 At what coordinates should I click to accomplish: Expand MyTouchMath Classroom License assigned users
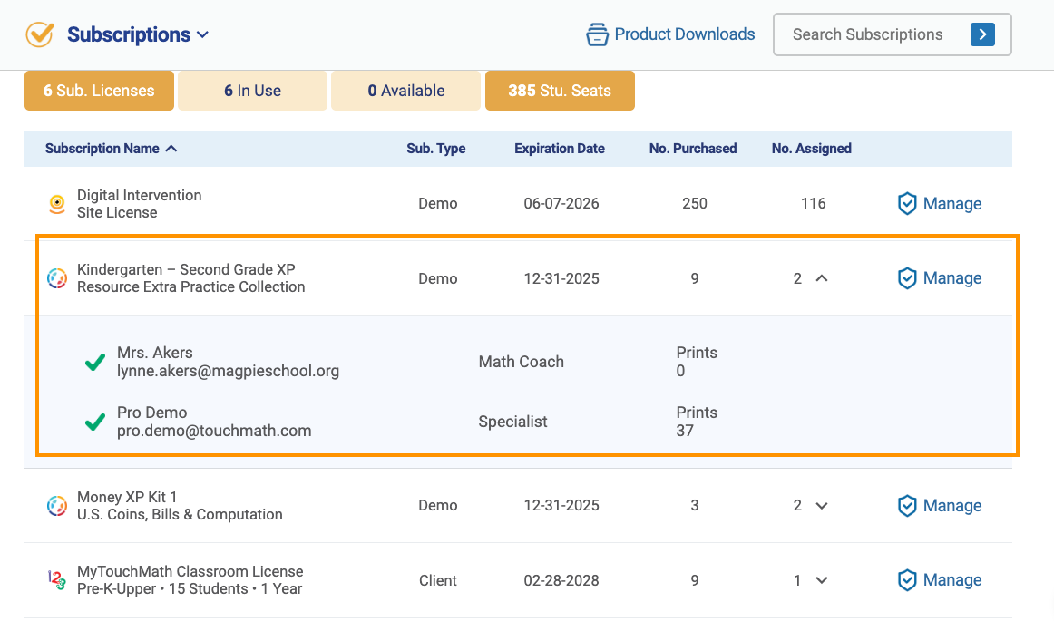pos(822,580)
